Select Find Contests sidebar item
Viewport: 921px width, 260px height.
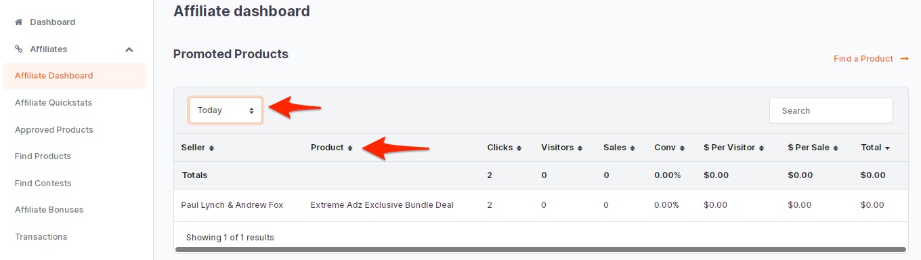point(43,183)
